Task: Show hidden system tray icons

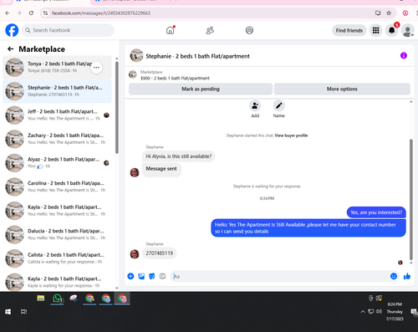Action: pos(363,312)
